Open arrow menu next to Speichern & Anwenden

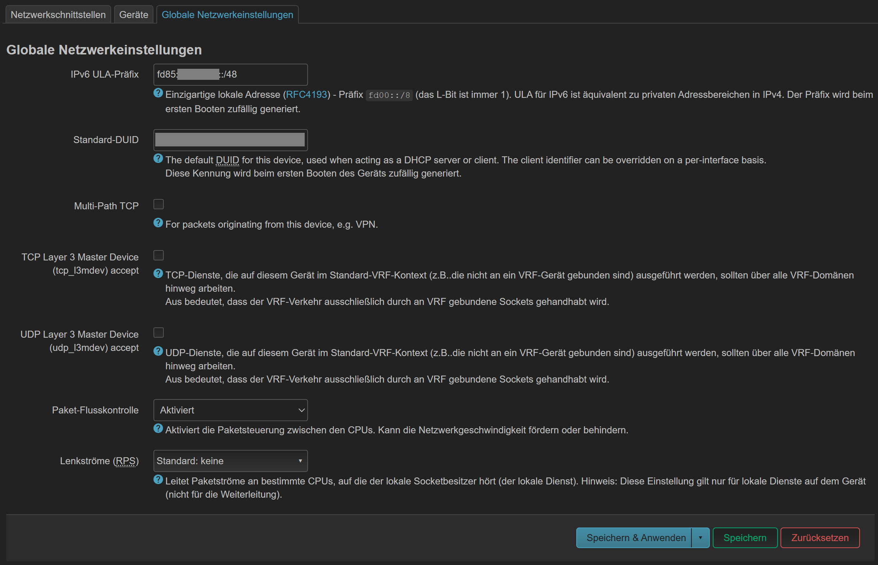[x=700, y=538]
